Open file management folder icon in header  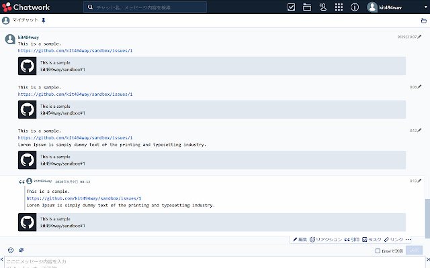coord(307,7)
